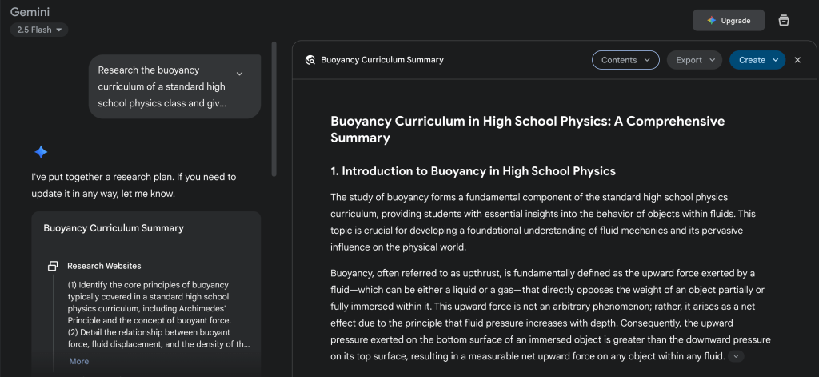Click the Upgrade button
Viewport: 819px width, 377px height.
[x=729, y=21]
